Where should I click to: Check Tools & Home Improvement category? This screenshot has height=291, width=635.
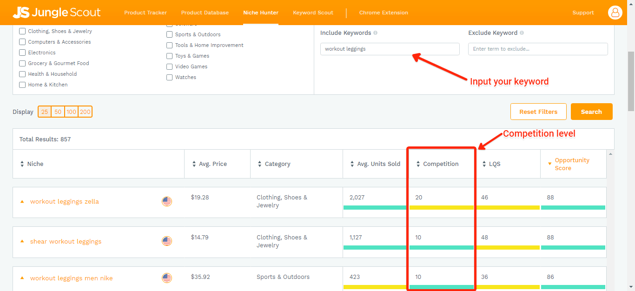pos(170,45)
